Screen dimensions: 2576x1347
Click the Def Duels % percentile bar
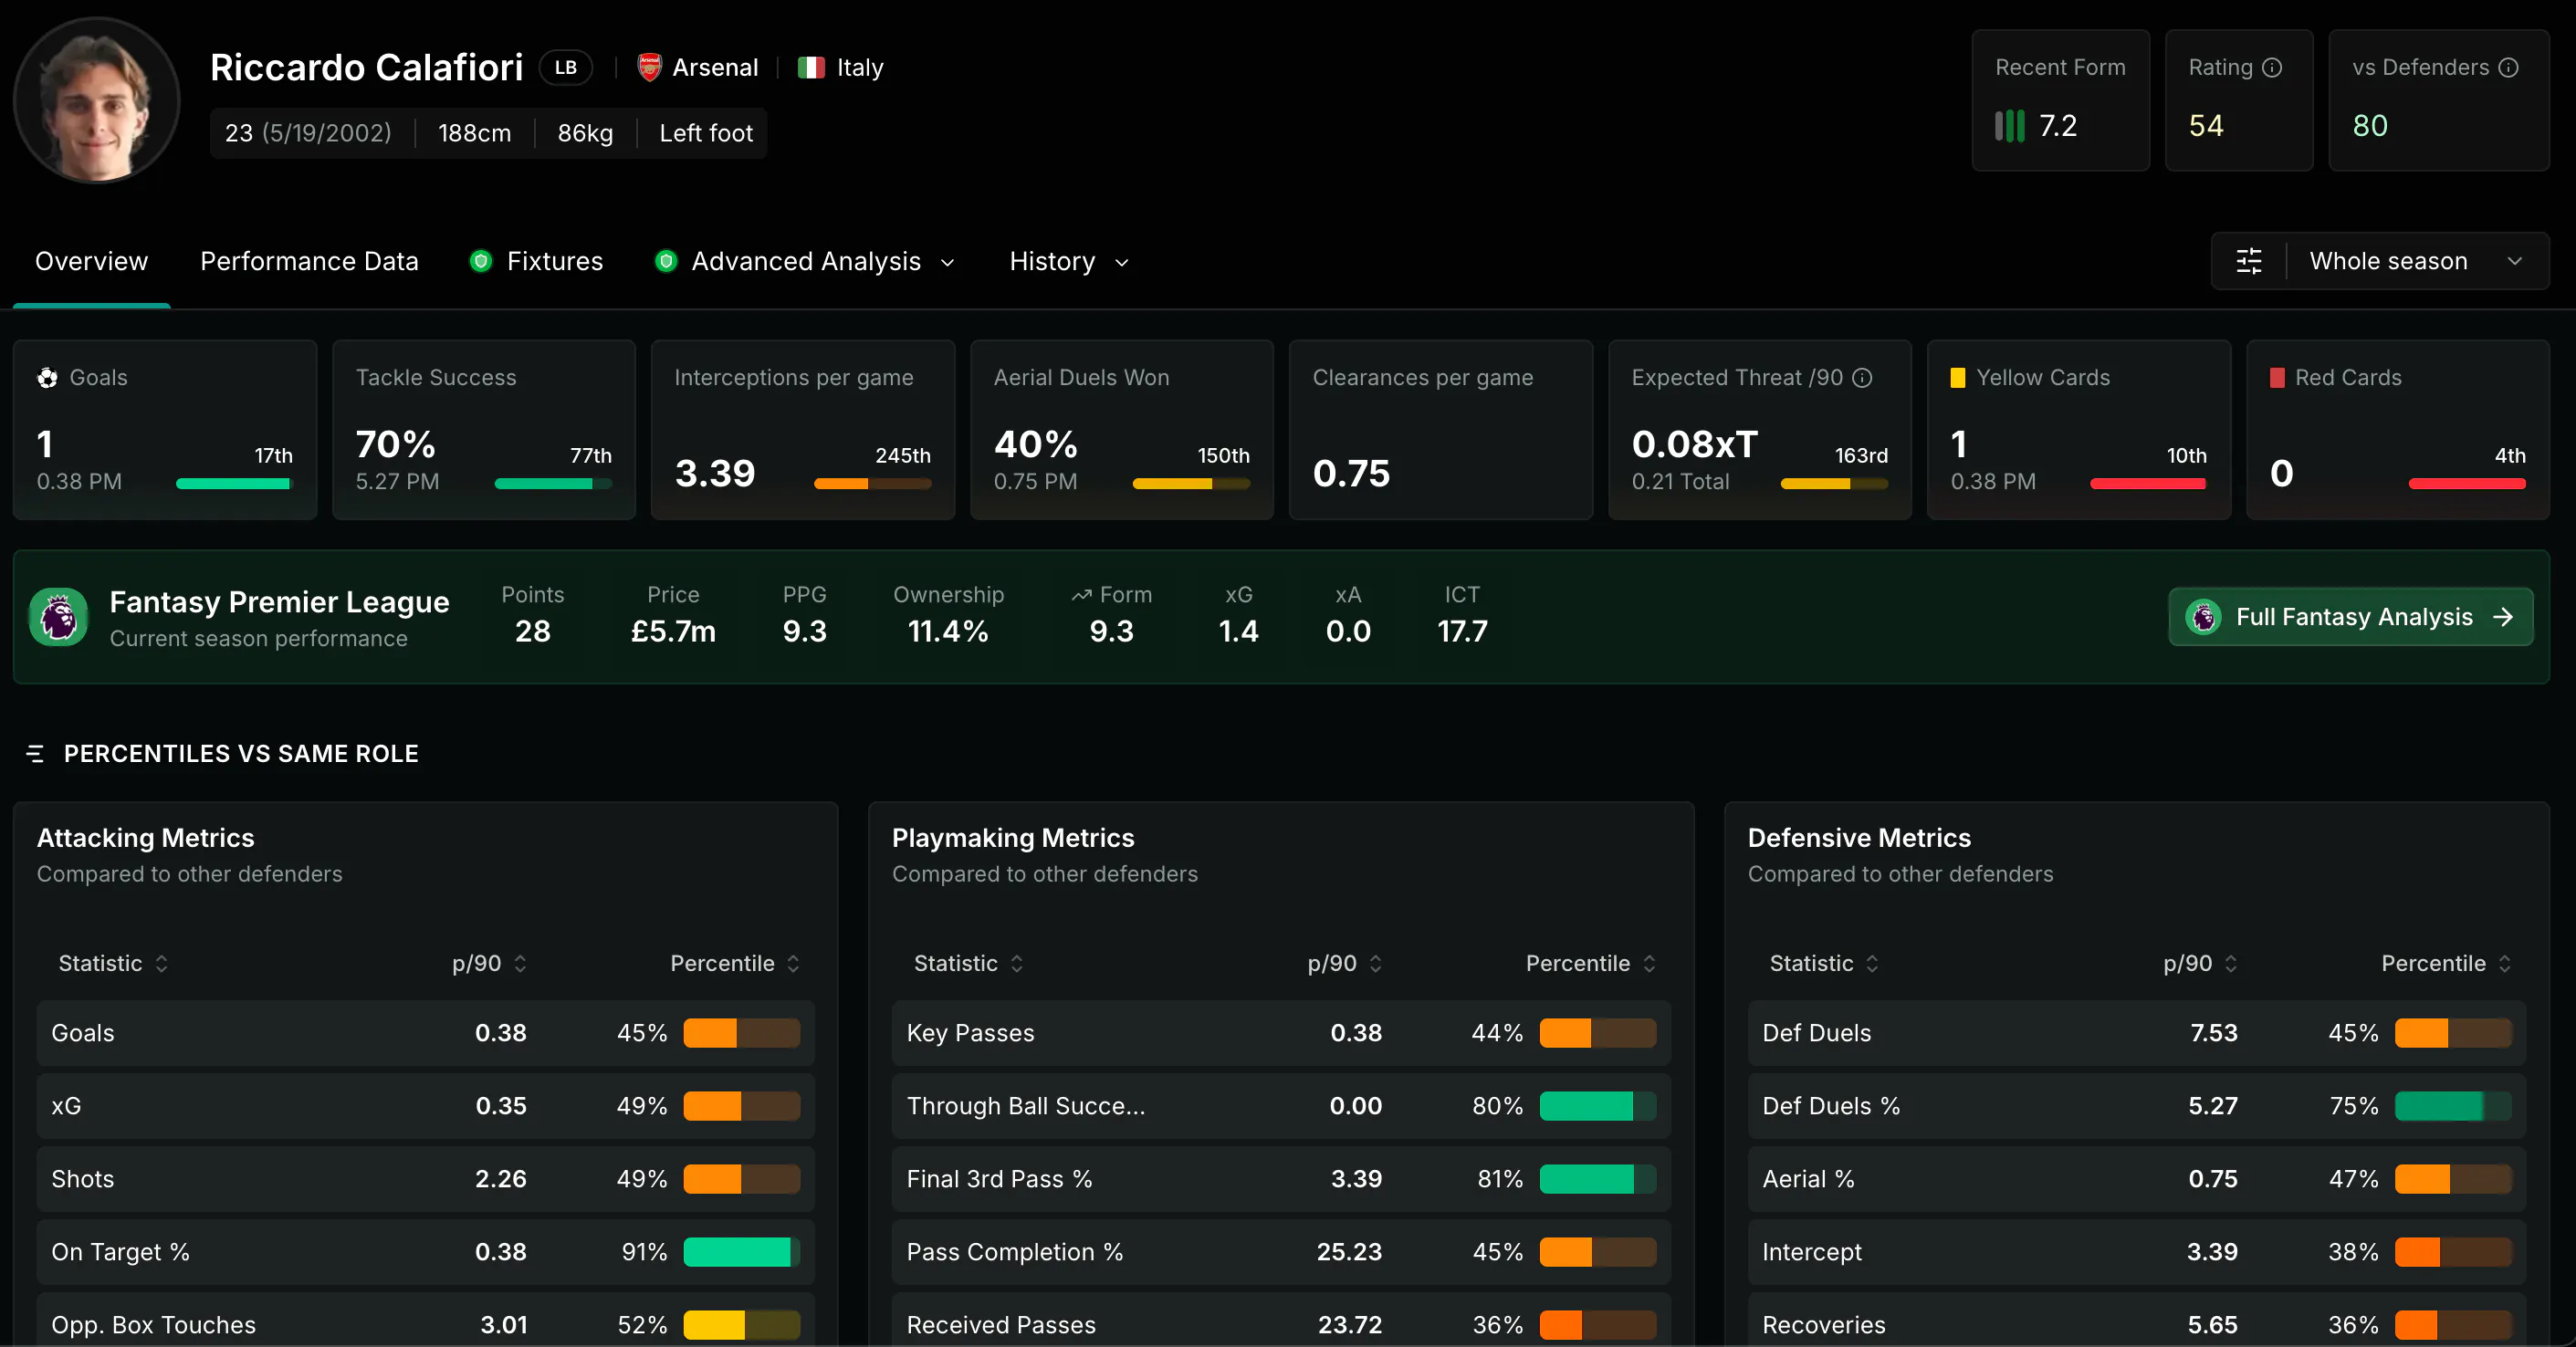pyautogui.click(x=2453, y=1106)
